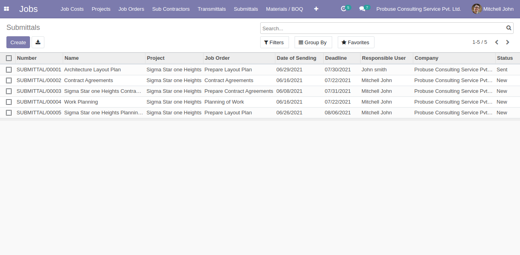Sort by the Job Order column header
This screenshot has height=255, width=520.
[x=239, y=58]
